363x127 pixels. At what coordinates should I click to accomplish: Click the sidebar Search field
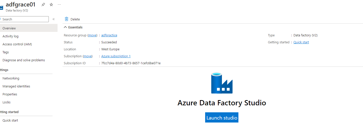[x=25, y=19]
